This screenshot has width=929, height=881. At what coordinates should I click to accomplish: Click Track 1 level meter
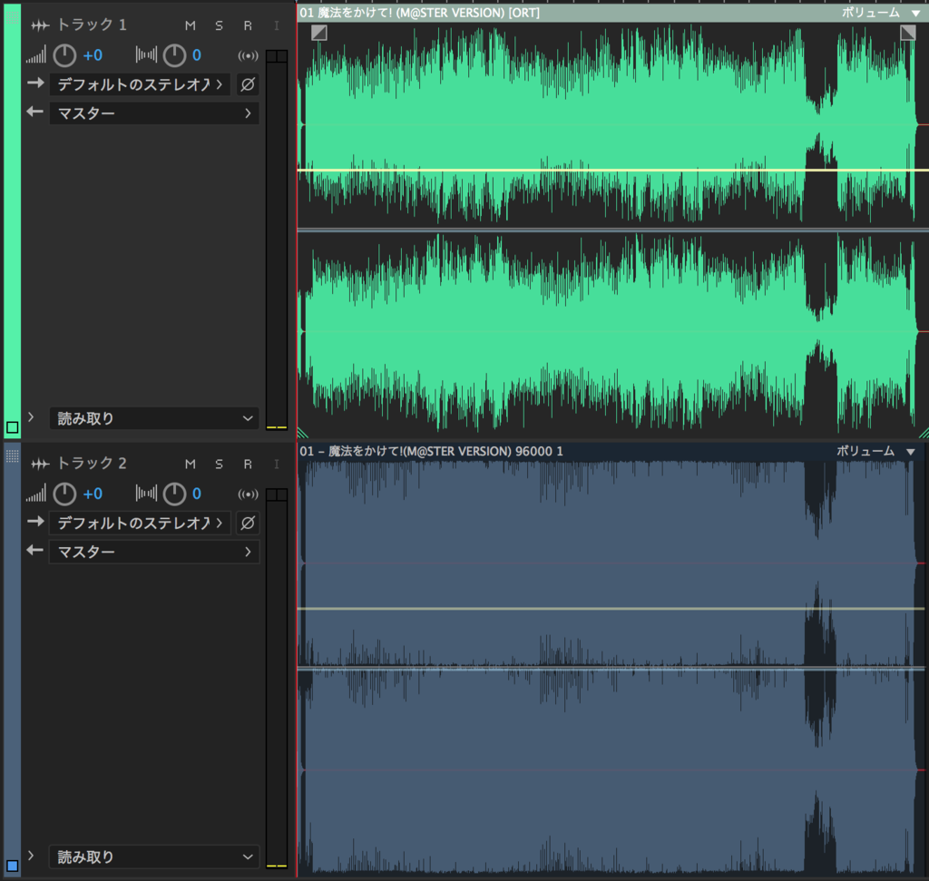pos(276,240)
